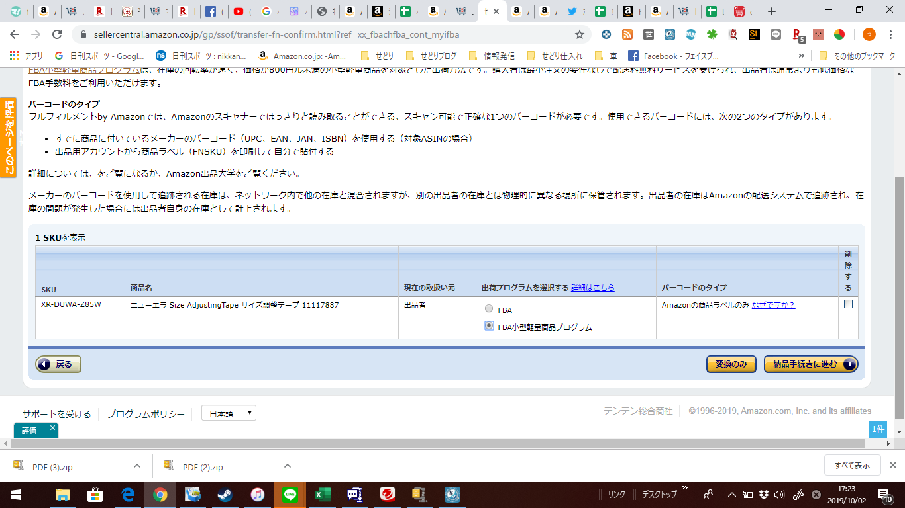Viewport: 905px width, 508px height.
Task: View site info via the padlock icon
Action: (x=83, y=34)
